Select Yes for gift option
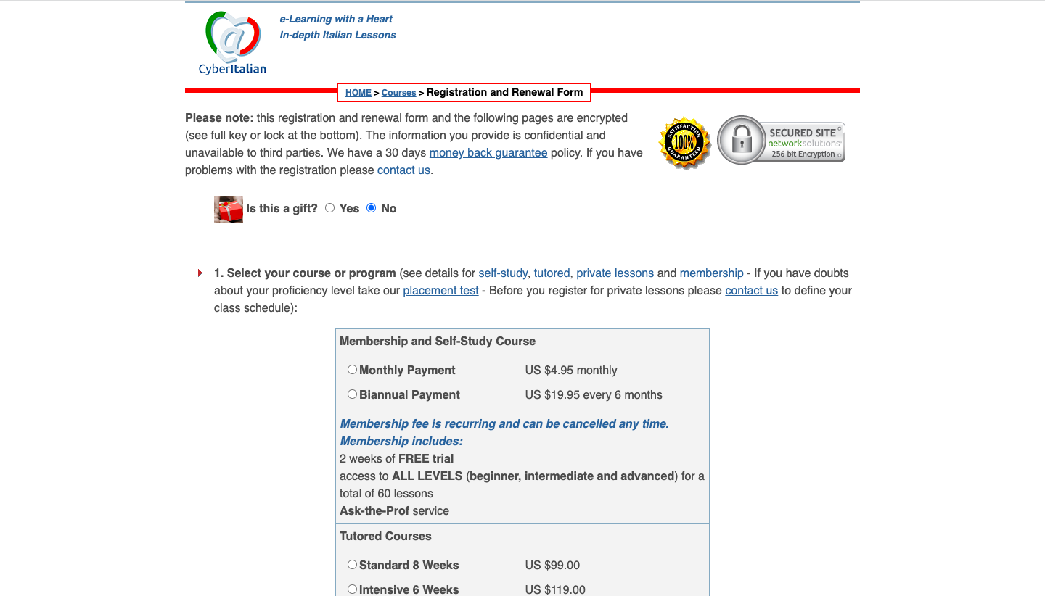1045x596 pixels. [x=330, y=208]
